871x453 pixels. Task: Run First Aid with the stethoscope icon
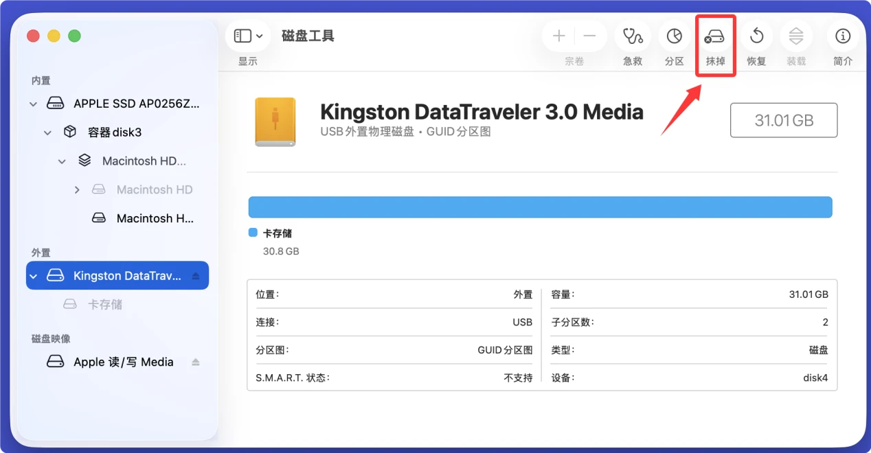pyautogui.click(x=633, y=36)
